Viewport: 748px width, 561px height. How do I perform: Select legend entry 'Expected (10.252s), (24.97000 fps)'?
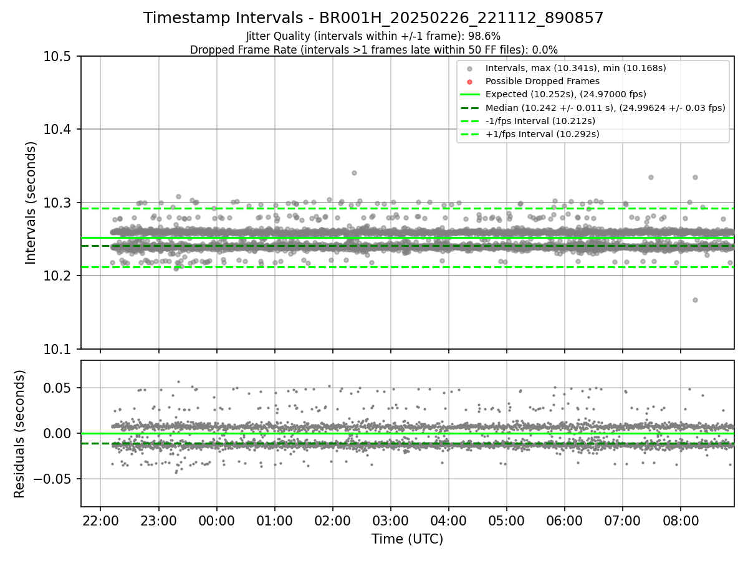coord(565,94)
